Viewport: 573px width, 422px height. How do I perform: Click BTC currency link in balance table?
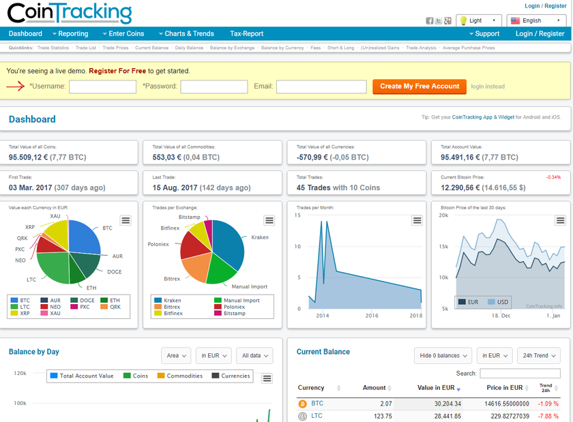[x=317, y=404]
